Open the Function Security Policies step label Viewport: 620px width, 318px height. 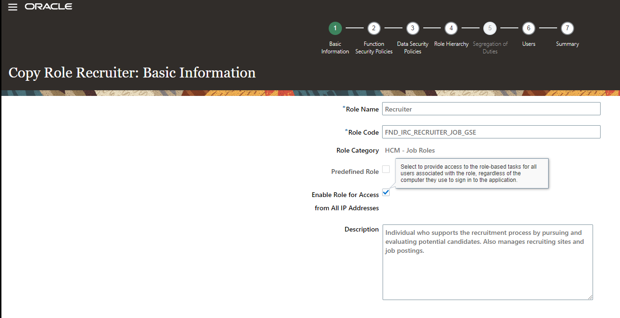click(x=374, y=48)
